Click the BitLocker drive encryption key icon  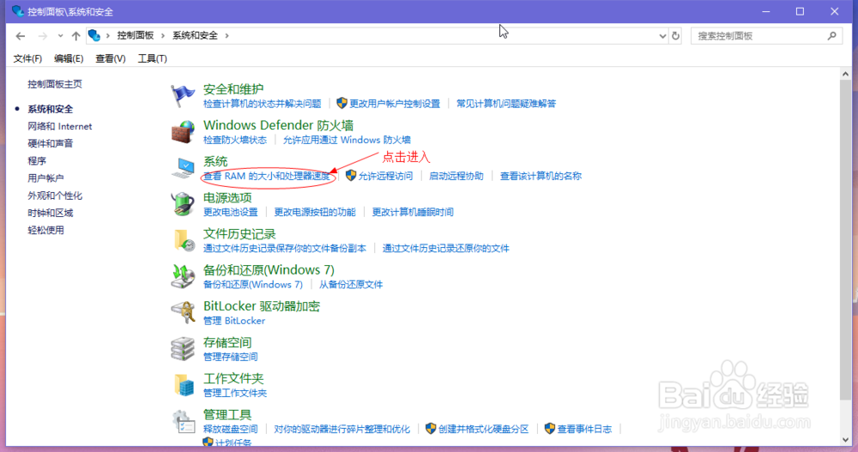pos(183,312)
